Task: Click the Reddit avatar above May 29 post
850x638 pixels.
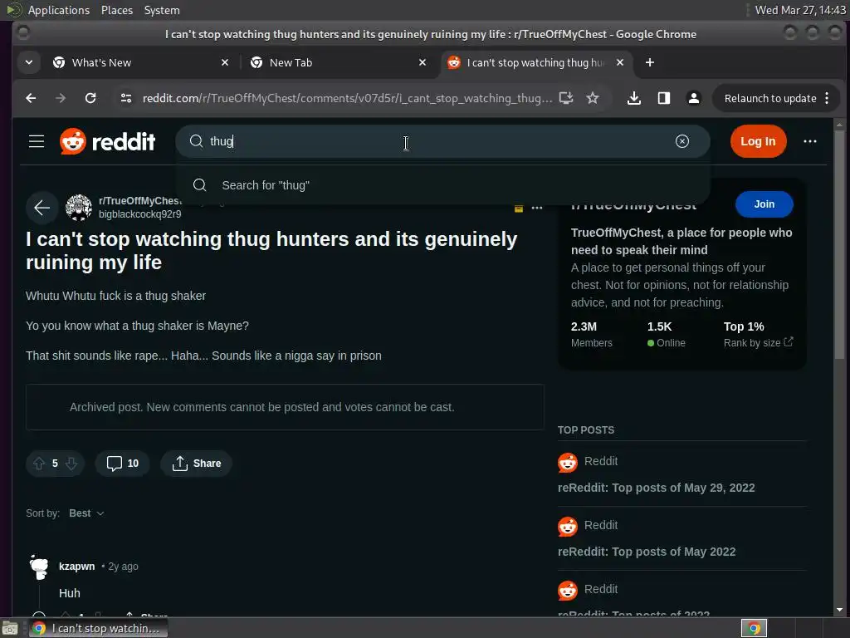Action: click(x=568, y=462)
